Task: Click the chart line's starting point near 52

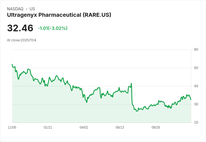Action: [12, 64]
